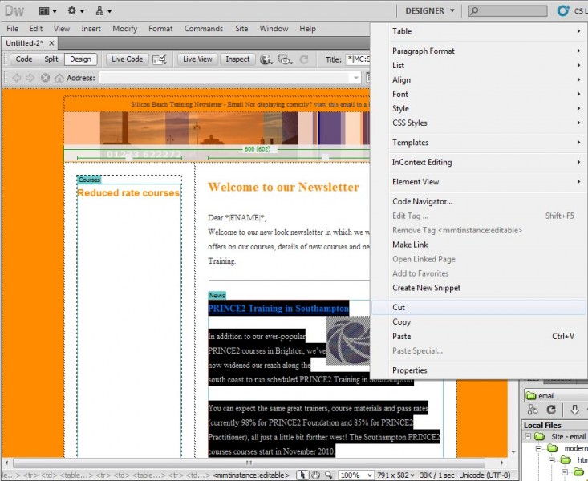
Task: Toggle Live Code mode
Action: pyautogui.click(x=127, y=59)
